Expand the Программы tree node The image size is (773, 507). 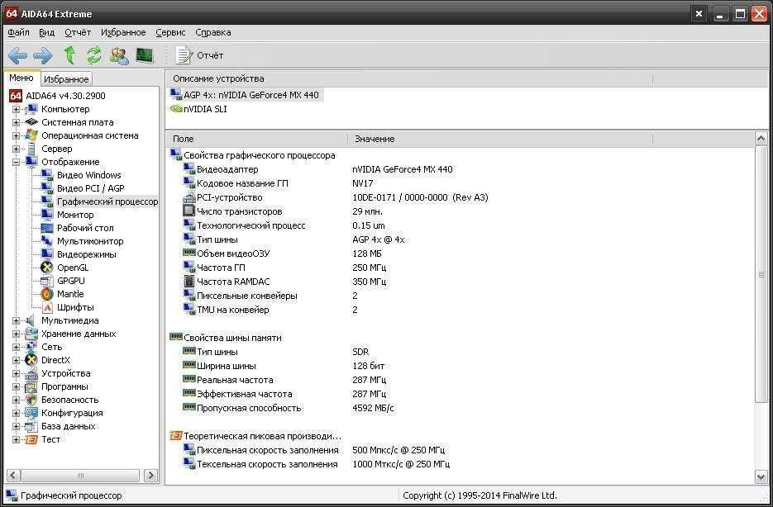tap(16, 387)
